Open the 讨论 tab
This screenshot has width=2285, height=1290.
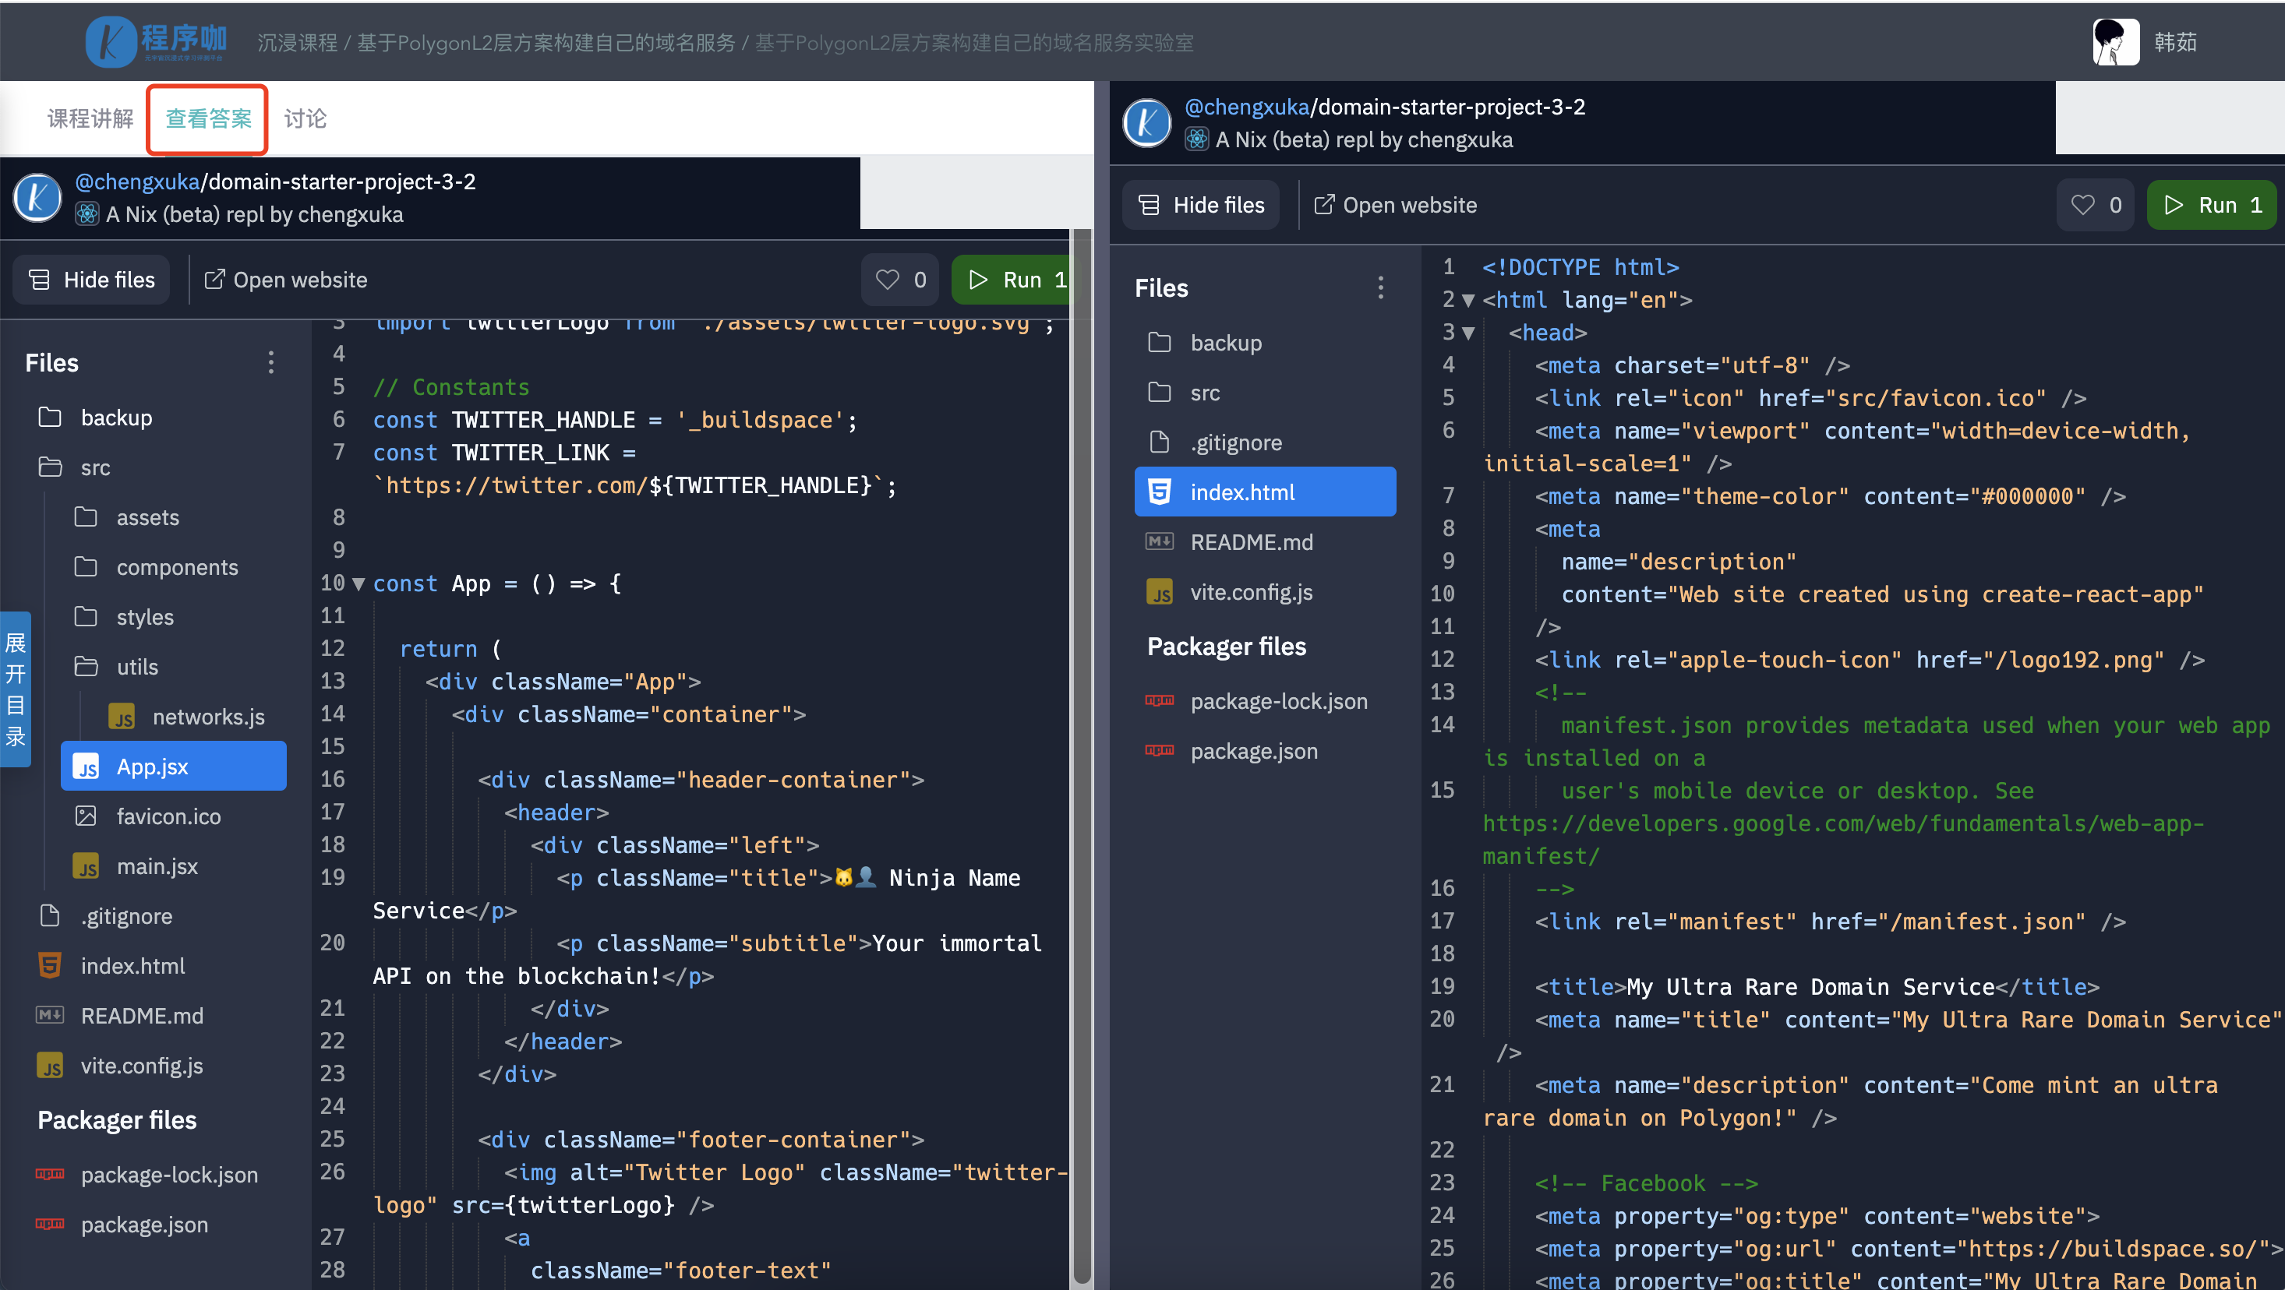[305, 119]
